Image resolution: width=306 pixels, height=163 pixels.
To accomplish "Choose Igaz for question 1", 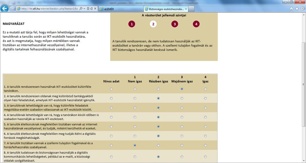I will click(205, 89).
